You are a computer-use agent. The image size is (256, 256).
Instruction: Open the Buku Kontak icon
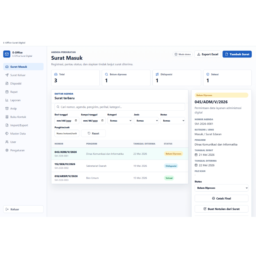[x=7, y=117]
